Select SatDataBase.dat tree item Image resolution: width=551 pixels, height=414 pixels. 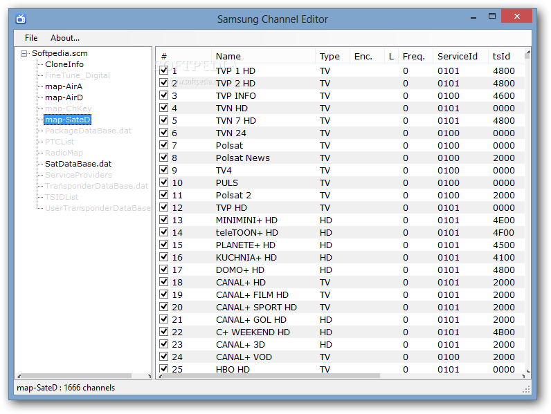click(x=78, y=164)
